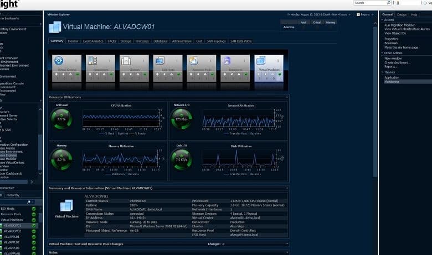432x255 pixels.
Task: Open the Datastores tile icon
Action: coord(227,60)
